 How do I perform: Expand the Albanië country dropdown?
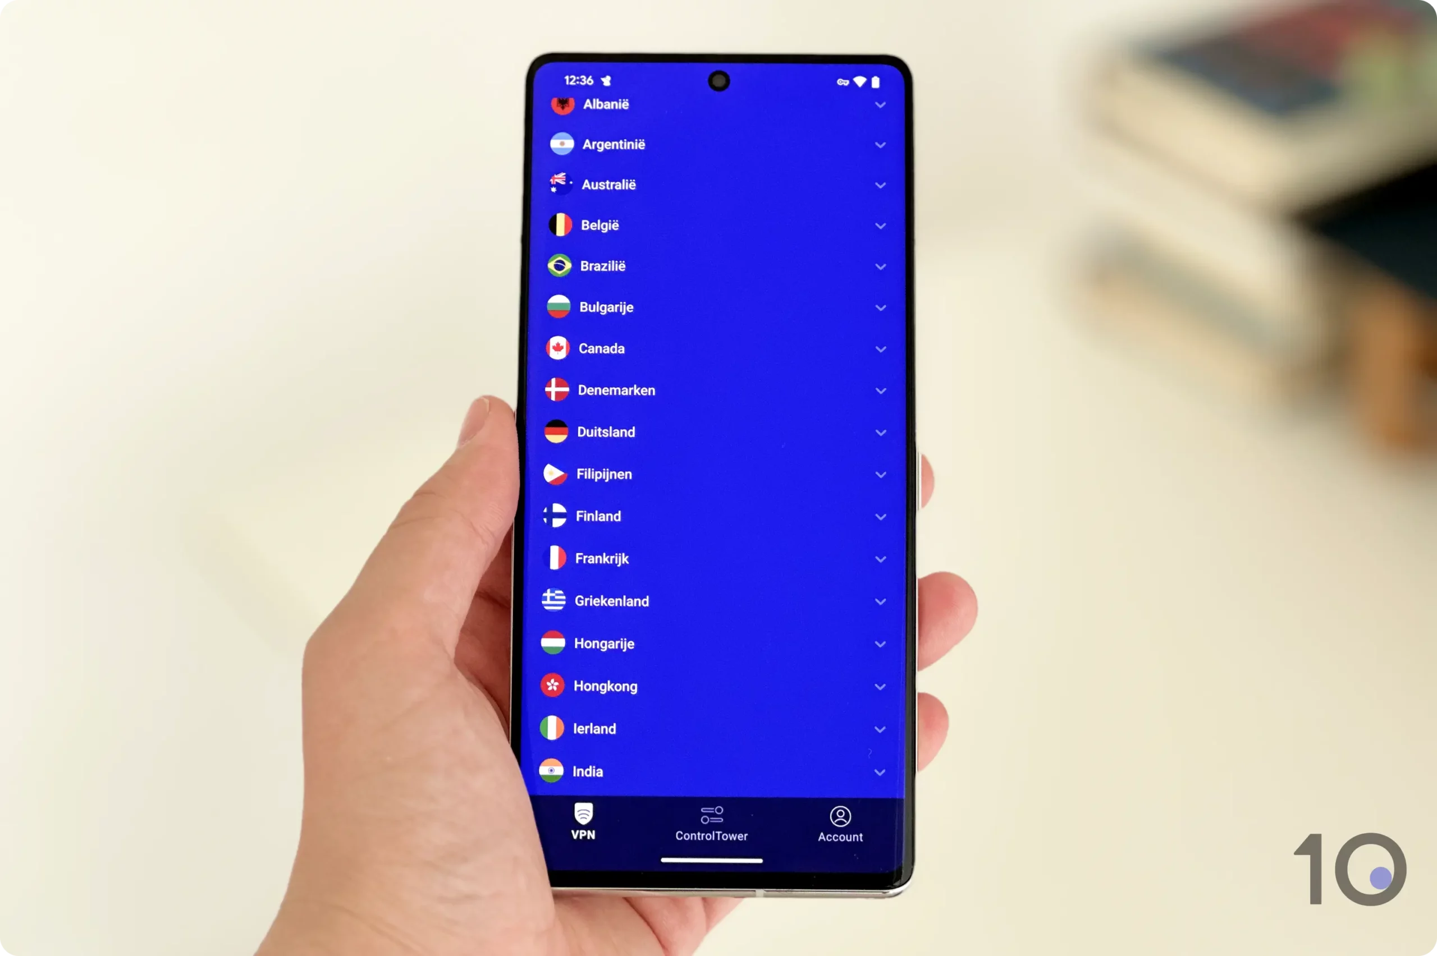coord(881,103)
